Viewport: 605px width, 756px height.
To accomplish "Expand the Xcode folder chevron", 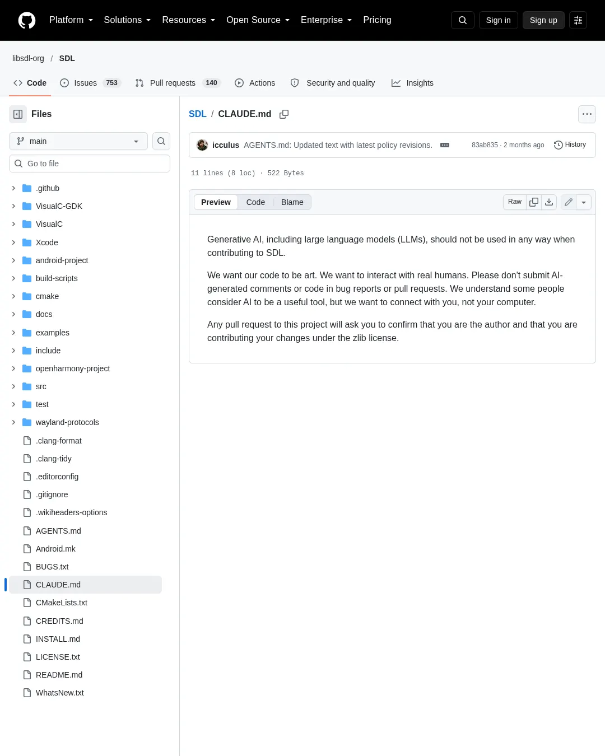I will 13,242.
